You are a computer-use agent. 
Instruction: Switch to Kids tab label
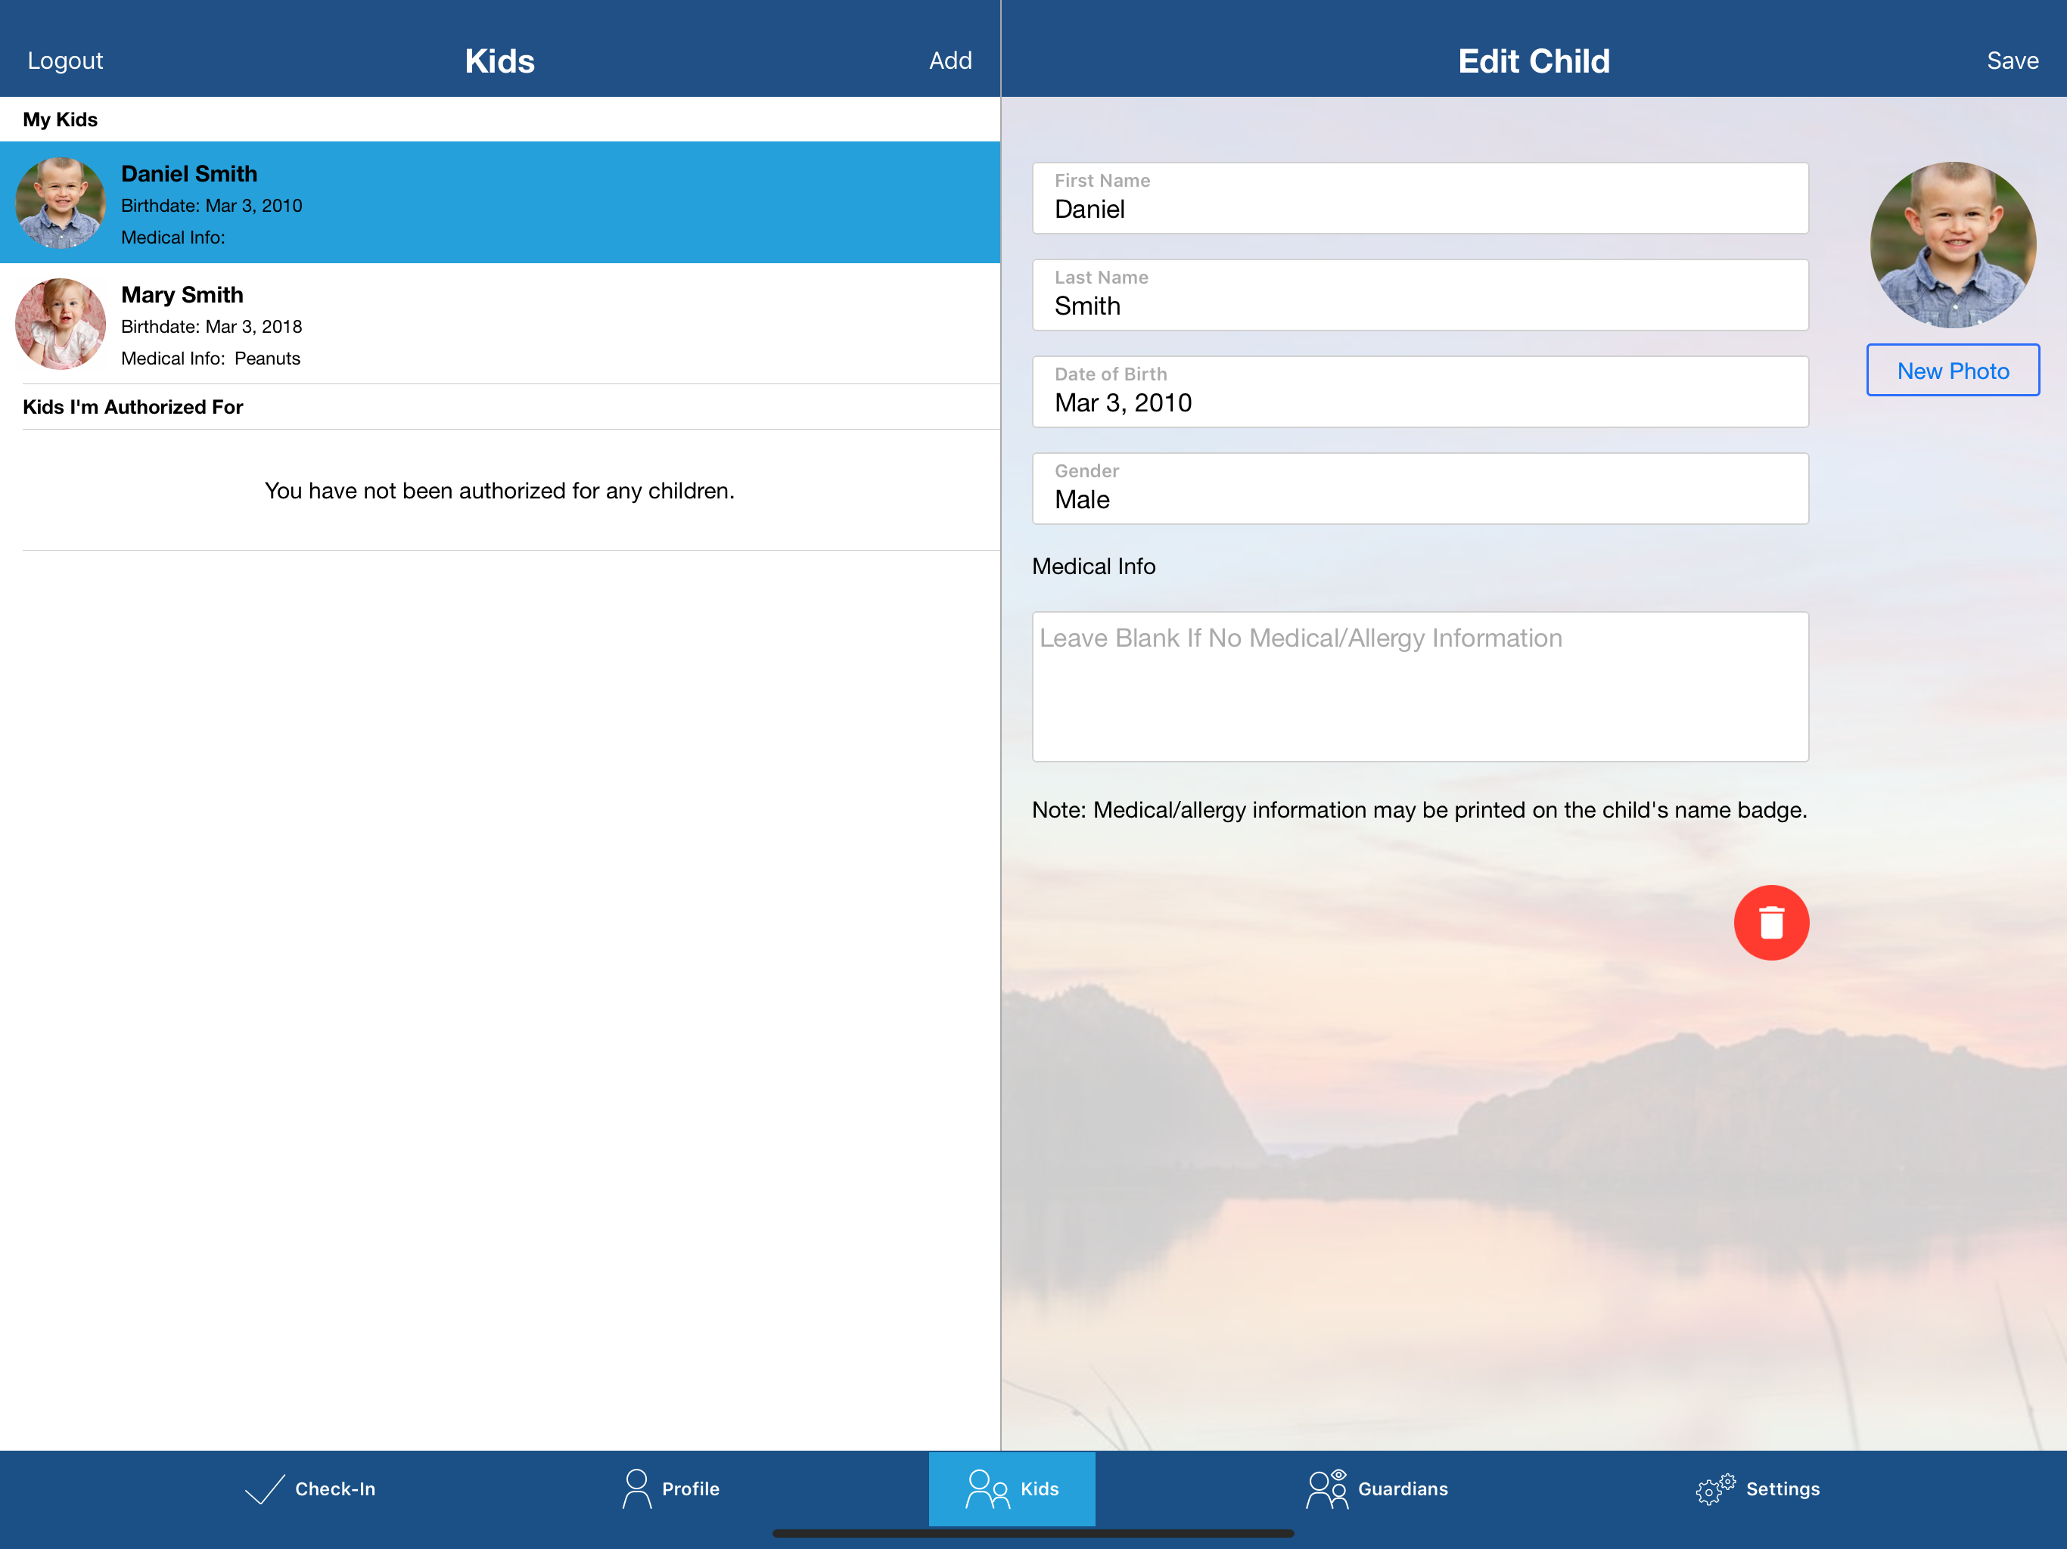1039,1488
